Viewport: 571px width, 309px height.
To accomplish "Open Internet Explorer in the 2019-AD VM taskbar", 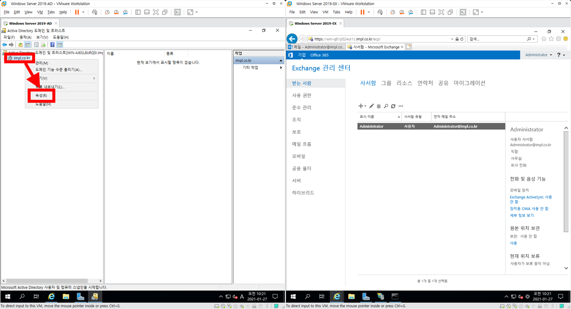I will coord(52,297).
